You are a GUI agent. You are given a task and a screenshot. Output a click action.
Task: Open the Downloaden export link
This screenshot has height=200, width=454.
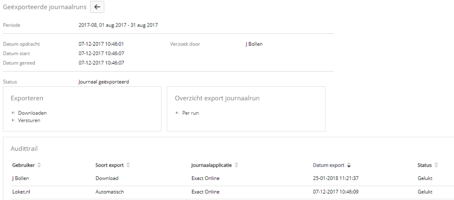coord(32,113)
